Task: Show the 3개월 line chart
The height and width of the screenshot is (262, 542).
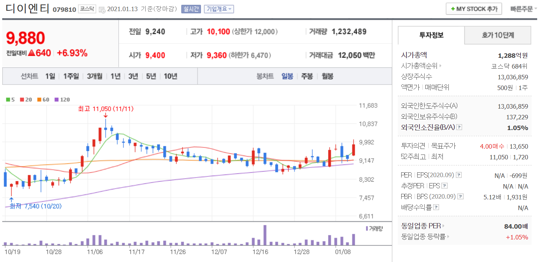Action: [x=95, y=76]
